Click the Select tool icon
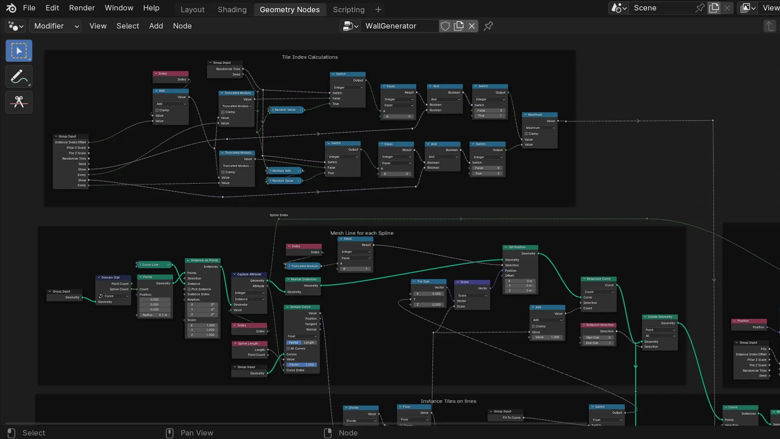Image resolution: width=780 pixels, height=439 pixels. 18,50
